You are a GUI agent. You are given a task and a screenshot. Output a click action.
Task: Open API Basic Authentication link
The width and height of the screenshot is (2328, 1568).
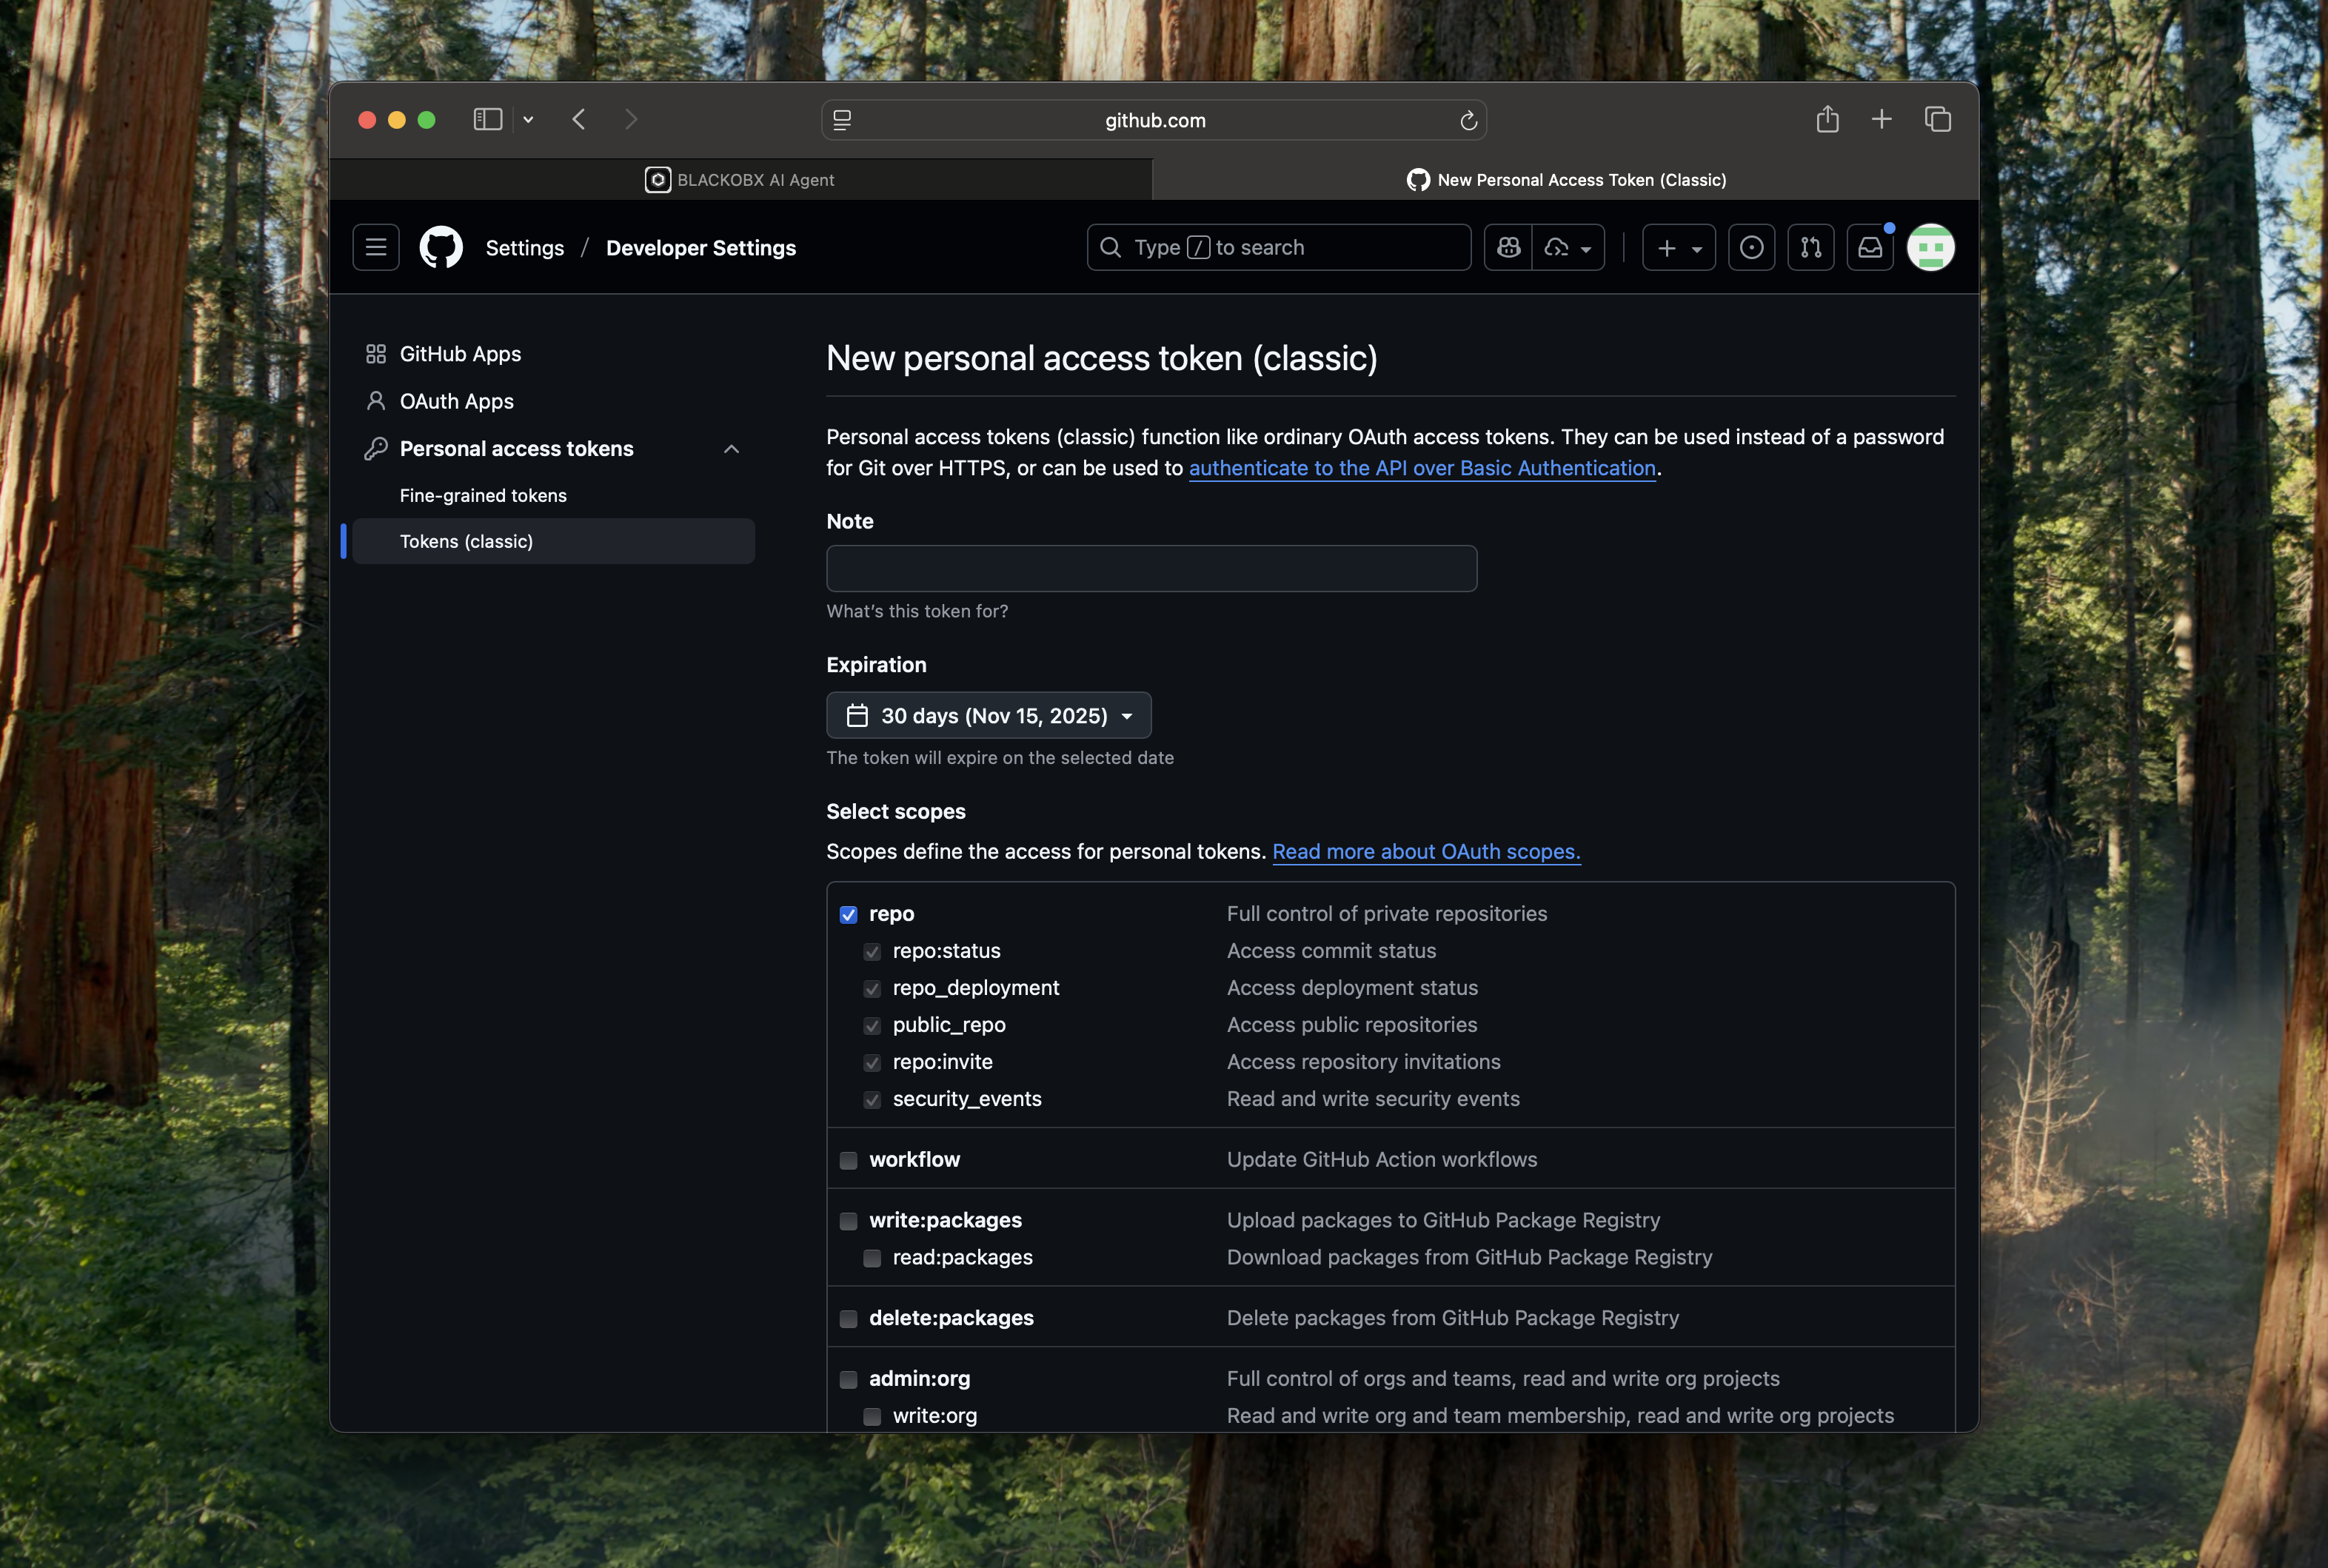(1421, 468)
